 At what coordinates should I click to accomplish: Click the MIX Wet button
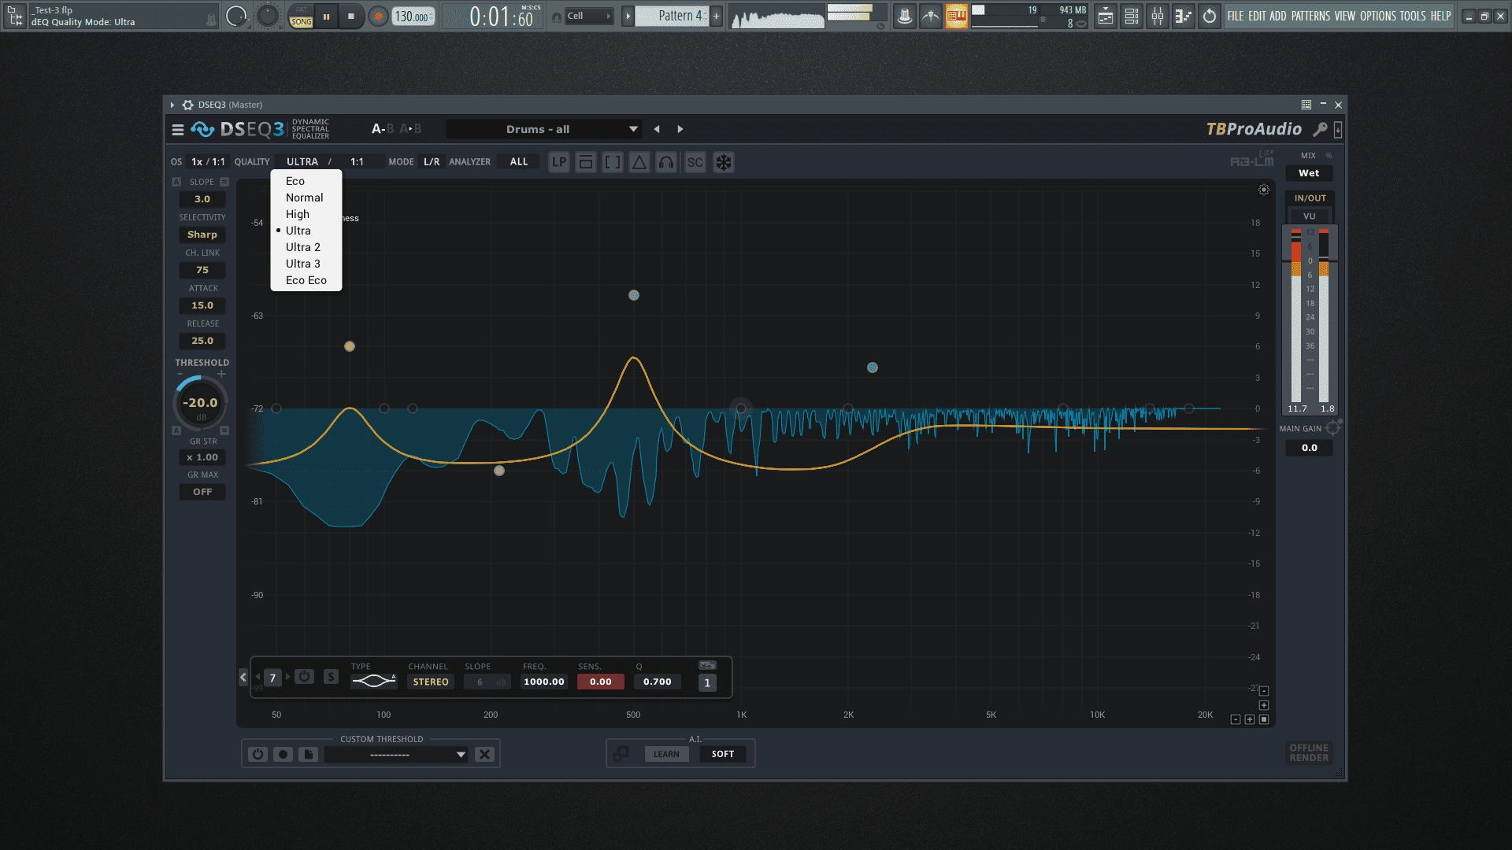(x=1309, y=173)
